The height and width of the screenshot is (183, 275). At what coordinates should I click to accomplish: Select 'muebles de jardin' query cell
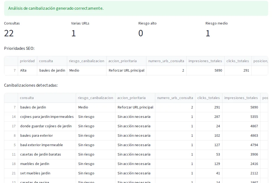point(47,164)
